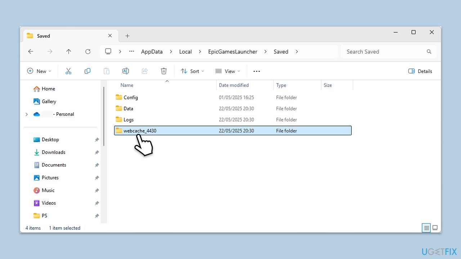Click the EpicGamesLauncher breadcrumb segment
Viewport: 461px width, 259px height.
pyautogui.click(x=233, y=51)
